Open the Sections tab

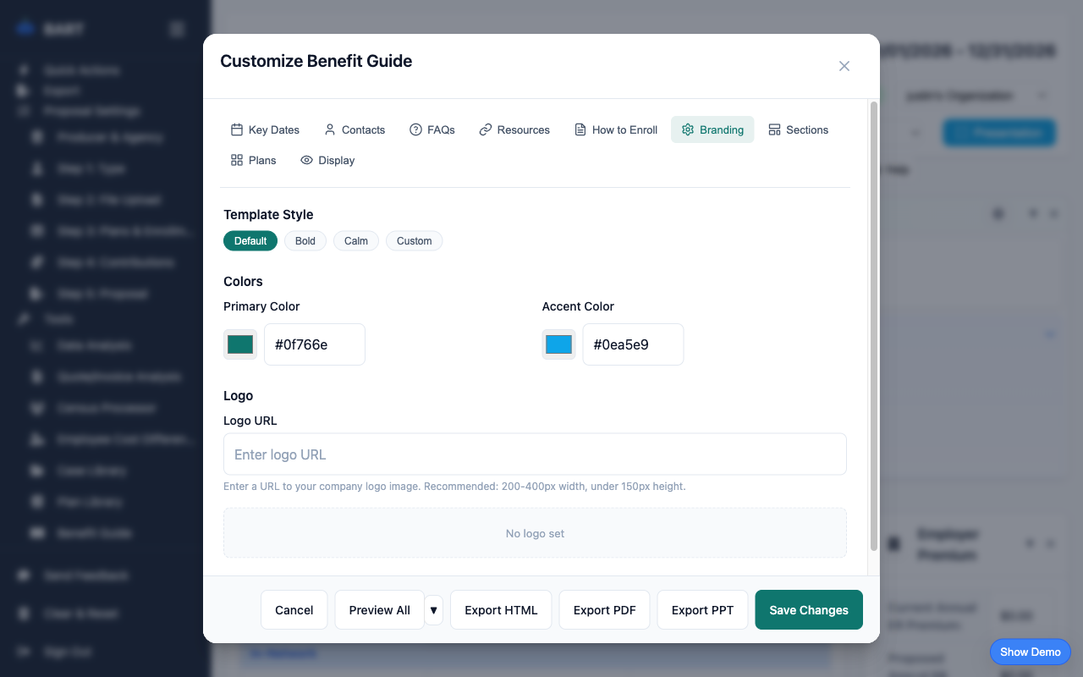(x=798, y=129)
